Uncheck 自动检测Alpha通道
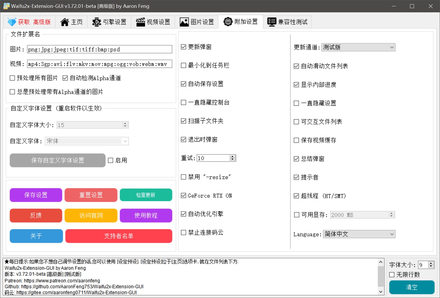Screen dimensions: 440x298 coord(92,78)
